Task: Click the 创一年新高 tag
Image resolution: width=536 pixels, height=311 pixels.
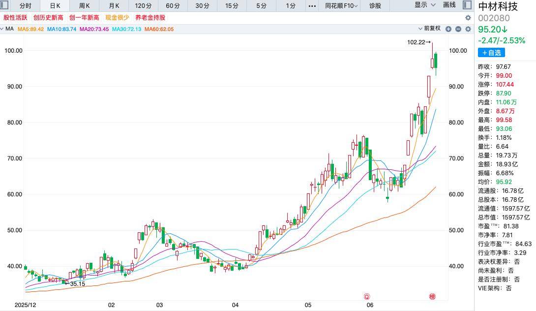Action: coord(84,17)
